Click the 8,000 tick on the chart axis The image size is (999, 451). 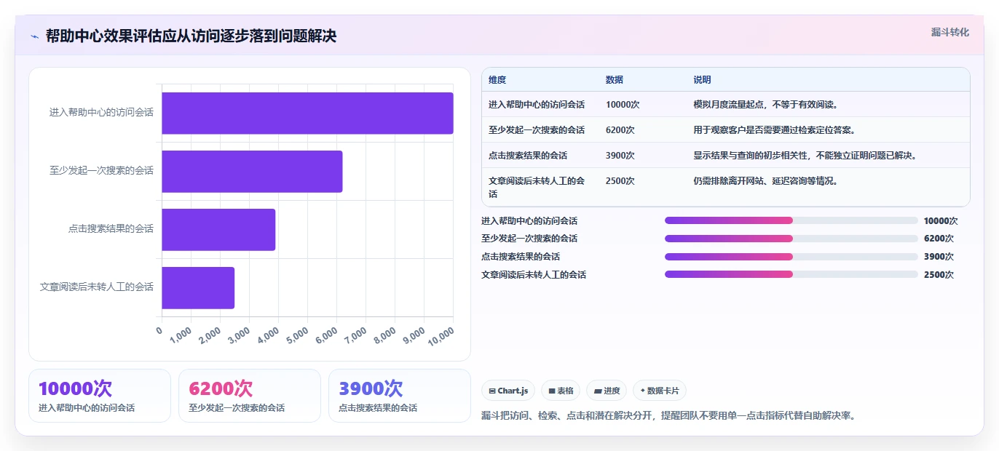[384, 335]
